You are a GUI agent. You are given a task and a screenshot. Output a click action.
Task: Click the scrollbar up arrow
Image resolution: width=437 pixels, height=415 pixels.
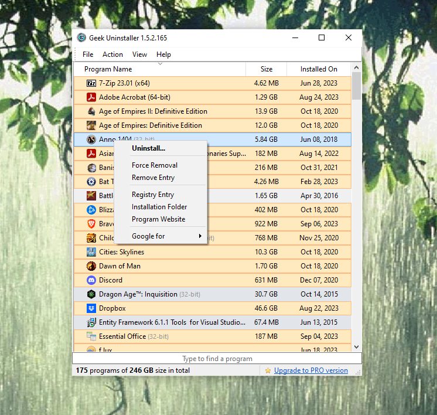(357, 67)
